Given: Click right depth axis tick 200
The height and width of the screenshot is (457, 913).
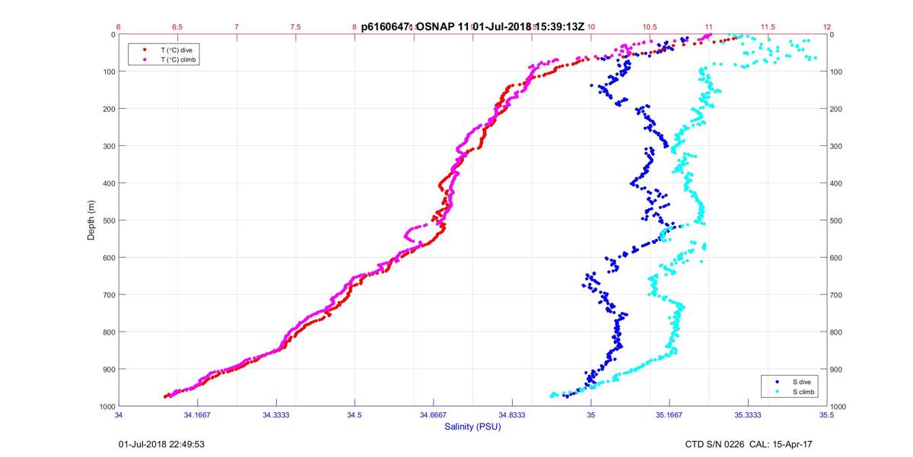Looking at the screenshot, I should tap(838, 109).
